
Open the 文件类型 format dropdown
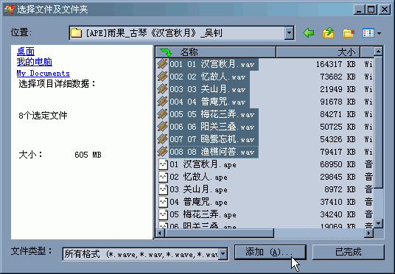click(x=223, y=254)
